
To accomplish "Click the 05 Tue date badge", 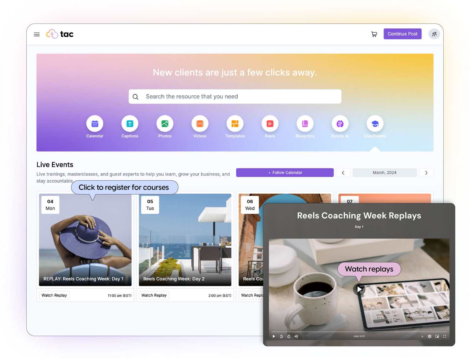I will click(150, 205).
